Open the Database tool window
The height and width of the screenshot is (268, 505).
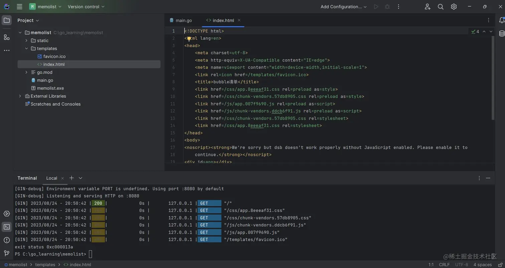click(502, 33)
